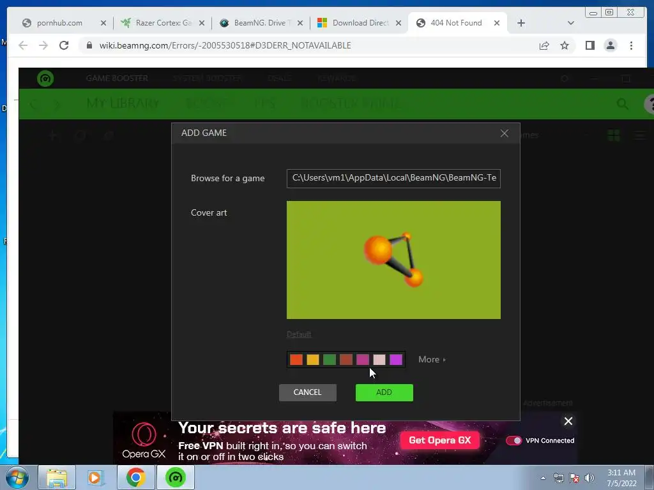The image size is (654, 490).
Task: Bookmark this page with the star
Action: pyautogui.click(x=565, y=45)
